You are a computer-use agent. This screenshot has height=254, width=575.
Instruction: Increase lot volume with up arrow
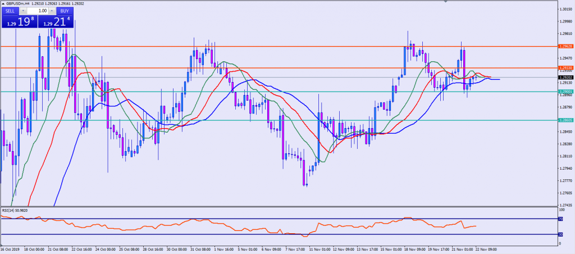pos(51,11)
